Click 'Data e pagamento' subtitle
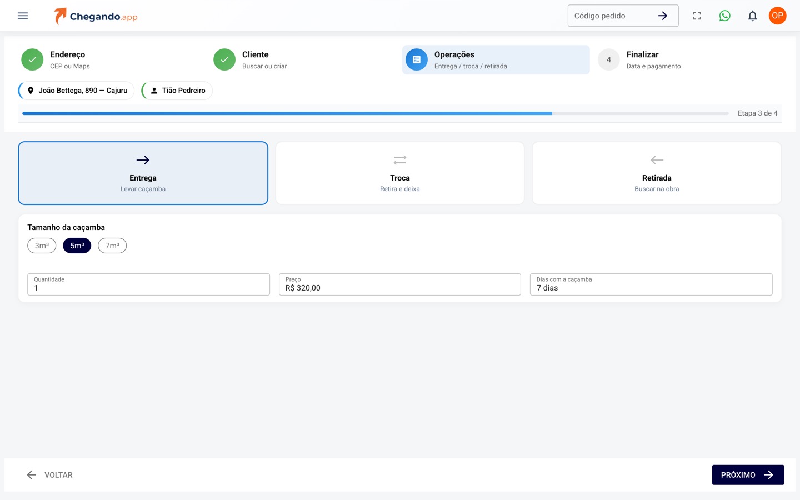The height and width of the screenshot is (500, 800). (x=653, y=66)
